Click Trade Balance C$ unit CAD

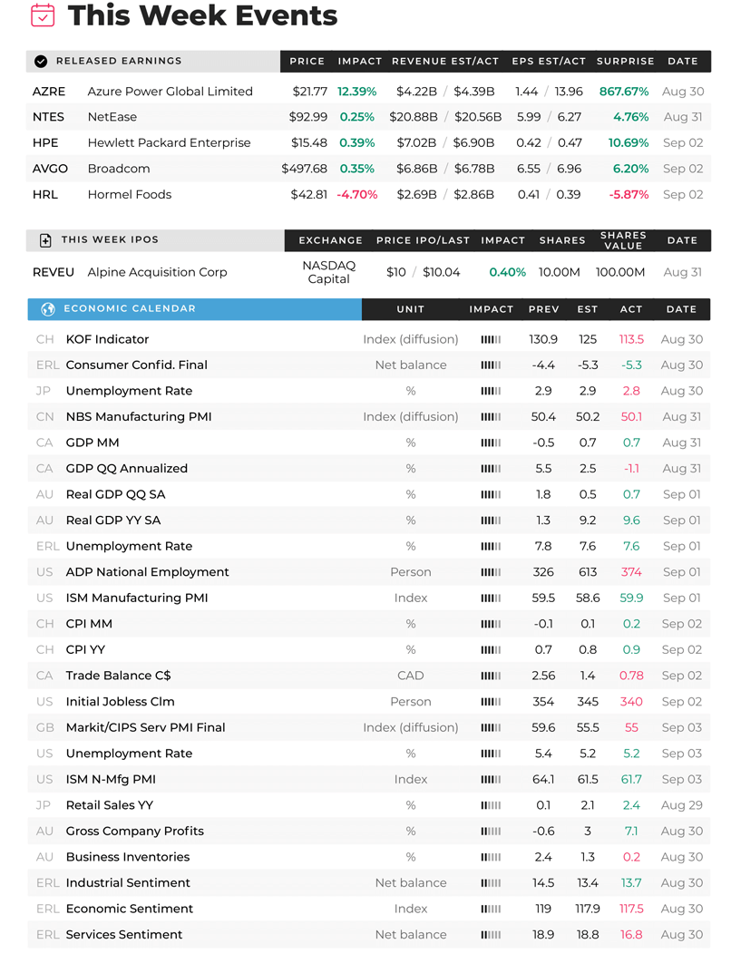(x=410, y=676)
